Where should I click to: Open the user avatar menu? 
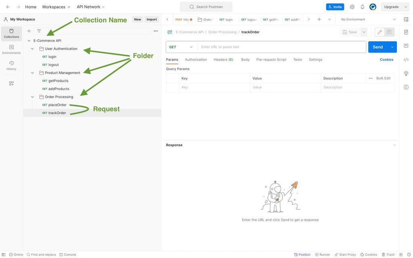click(373, 7)
